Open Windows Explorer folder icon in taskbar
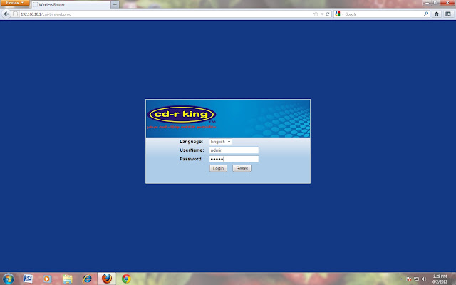Viewport: 456px width, 285px height. 67,279
